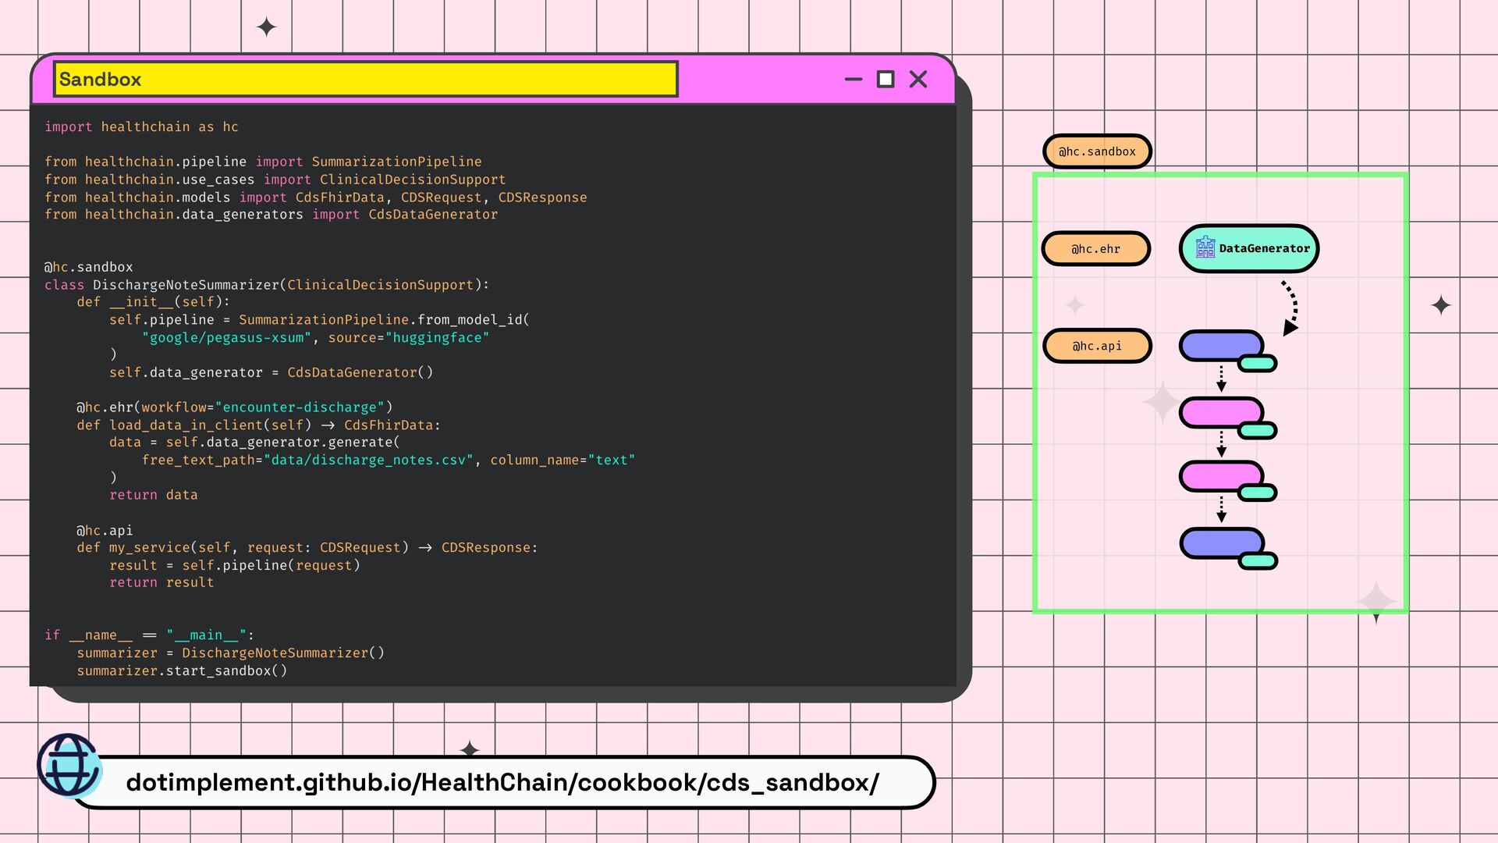Click the @hc.api orange pill
Screen dimensions: 1498x843
tap(1097, 346)
